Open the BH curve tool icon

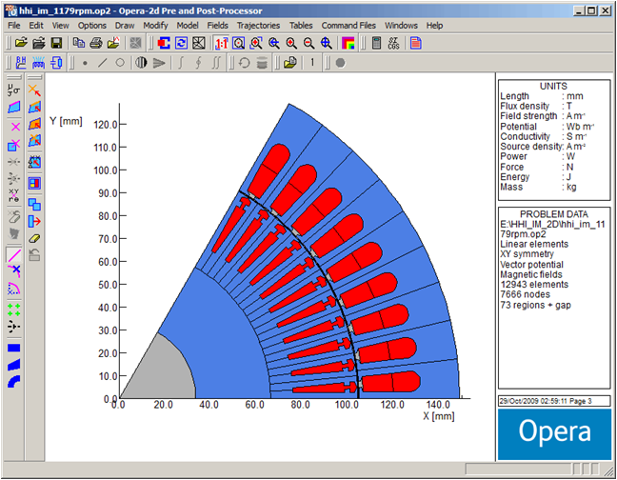(21, 63)
